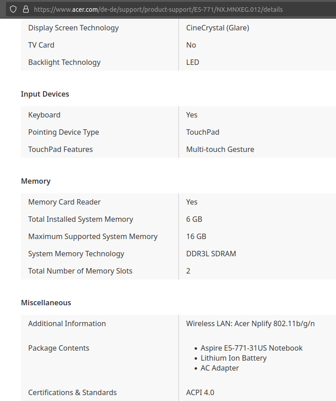
Task: Click the Total Number of Memory Slots label
Action: click(x=80, y=271)
